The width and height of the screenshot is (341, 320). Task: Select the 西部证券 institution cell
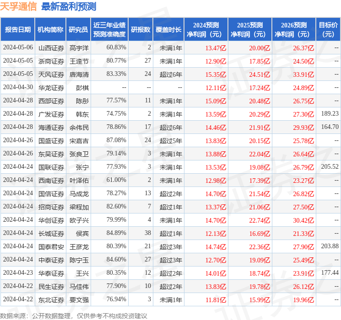pos(51,101)
